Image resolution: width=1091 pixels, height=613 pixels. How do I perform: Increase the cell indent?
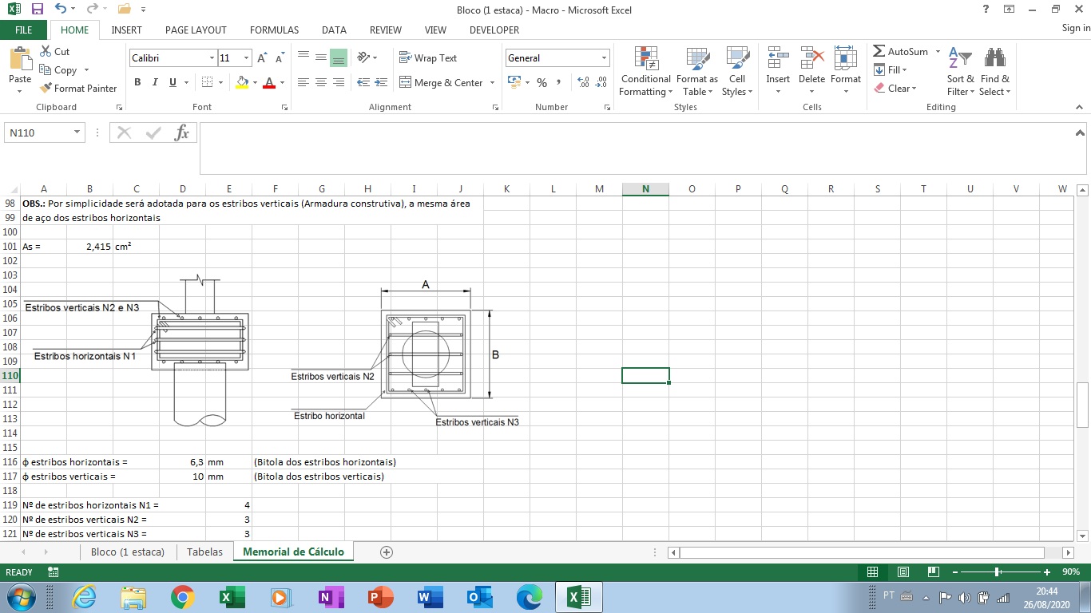pos(380,82)
